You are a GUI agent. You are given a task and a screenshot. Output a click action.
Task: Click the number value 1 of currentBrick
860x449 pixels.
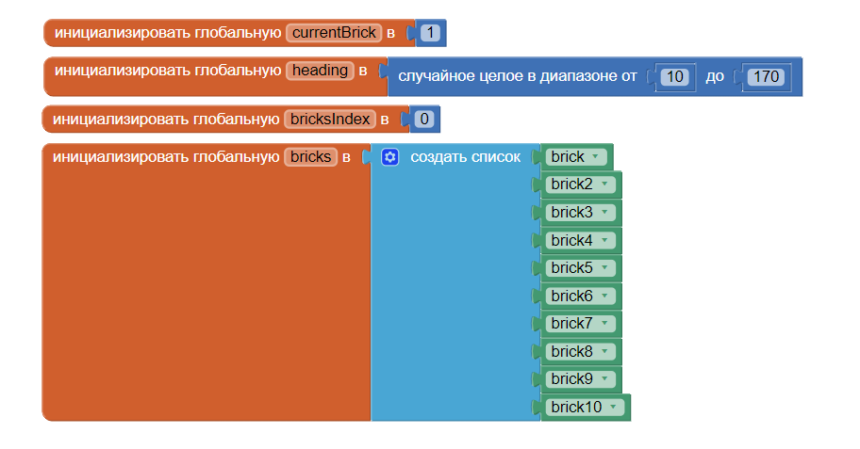point(429,33)
